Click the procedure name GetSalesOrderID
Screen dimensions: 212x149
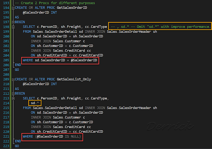point(72,8)
